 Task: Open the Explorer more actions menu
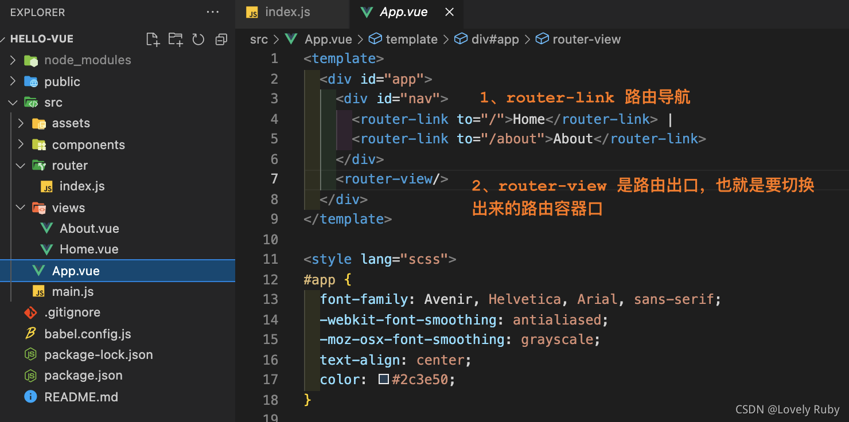pos(212,12)
